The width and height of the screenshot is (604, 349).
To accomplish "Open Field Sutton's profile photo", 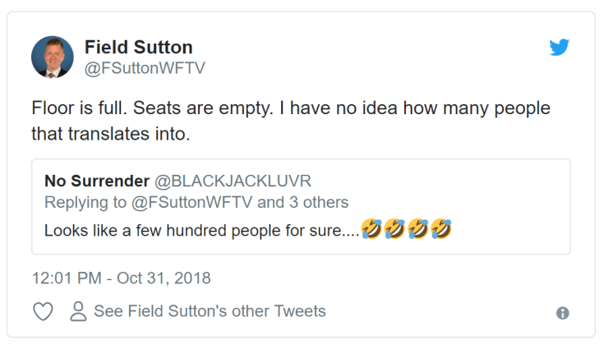I will tap(53, 57).
